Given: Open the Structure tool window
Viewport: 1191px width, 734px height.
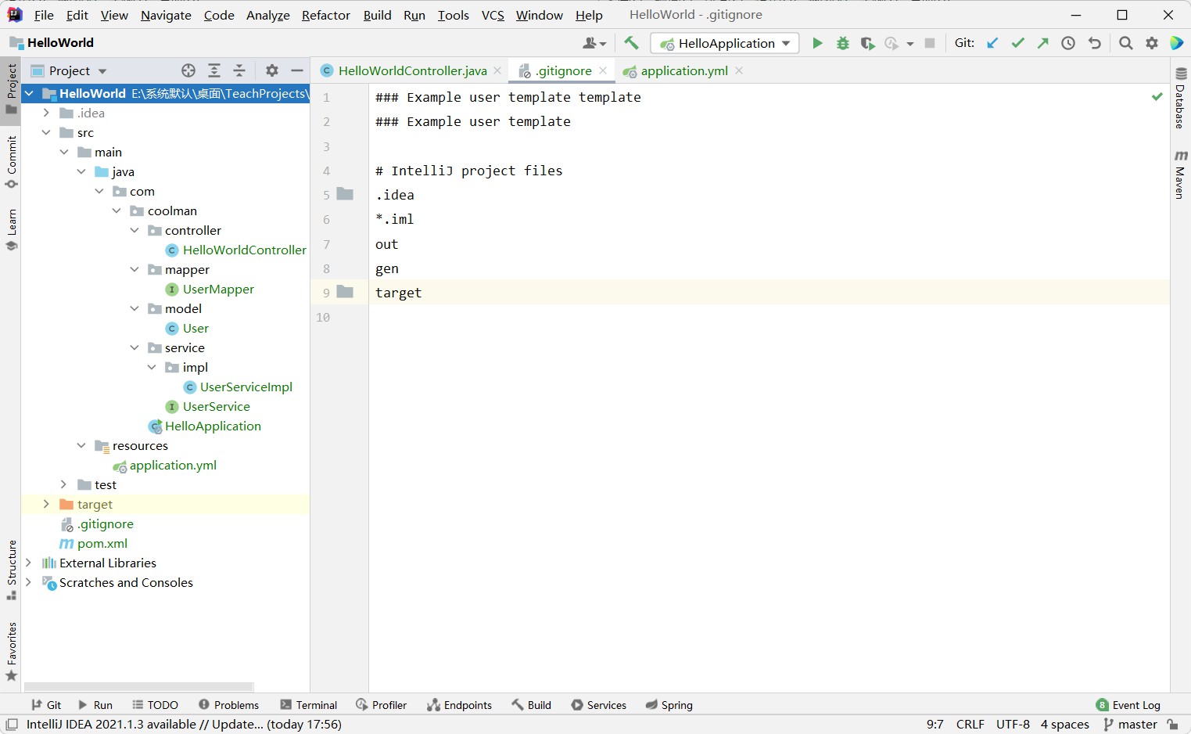Looking at the screenshot, I should point(11,570).
